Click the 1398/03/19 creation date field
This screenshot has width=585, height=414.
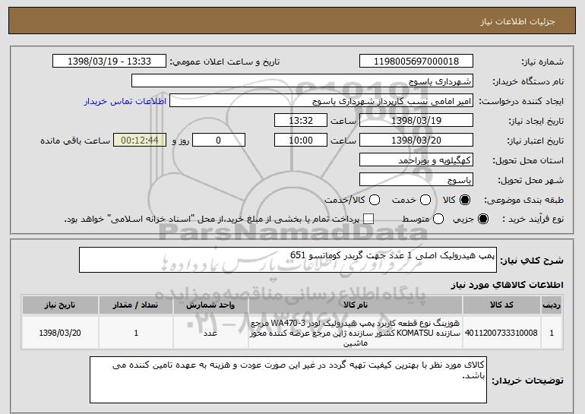[416, 121]
